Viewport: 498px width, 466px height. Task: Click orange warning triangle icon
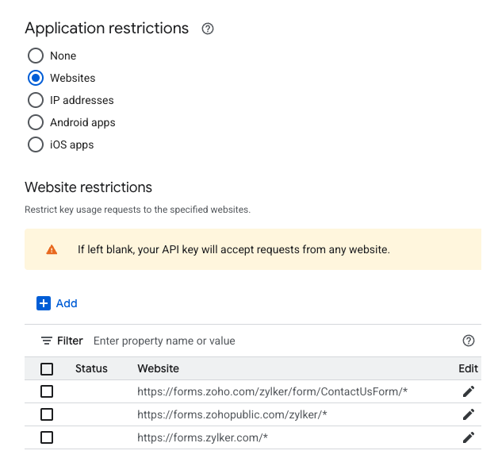coord(52,249)
